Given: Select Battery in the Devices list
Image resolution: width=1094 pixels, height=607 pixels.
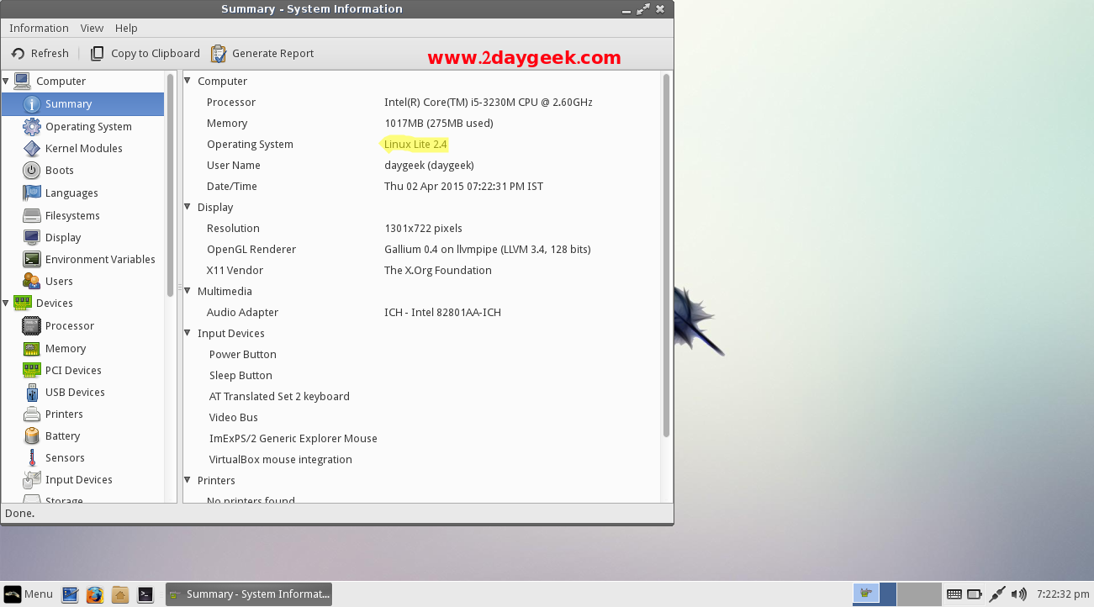Looking at the screenshot, I should [62, 436].
